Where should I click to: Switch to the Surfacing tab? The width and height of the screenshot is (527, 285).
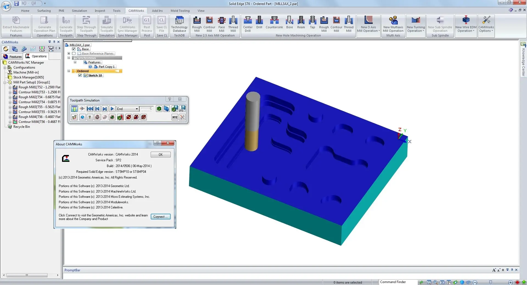44,11
